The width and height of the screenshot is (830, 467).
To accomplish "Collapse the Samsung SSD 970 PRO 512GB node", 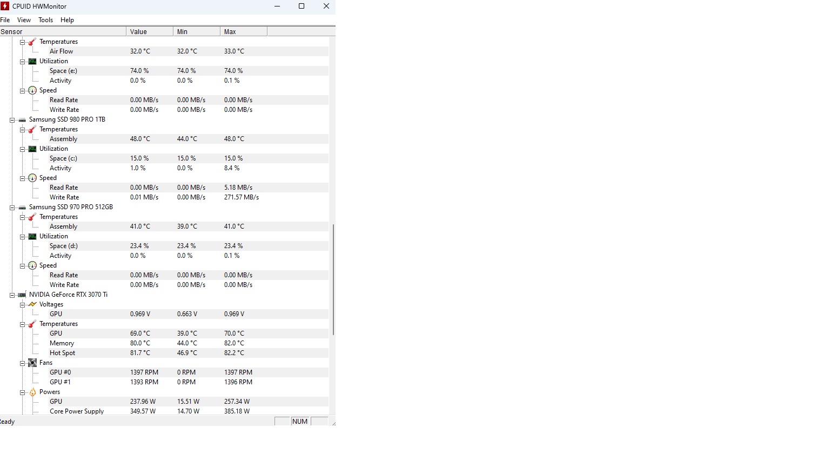I will 12,208.
